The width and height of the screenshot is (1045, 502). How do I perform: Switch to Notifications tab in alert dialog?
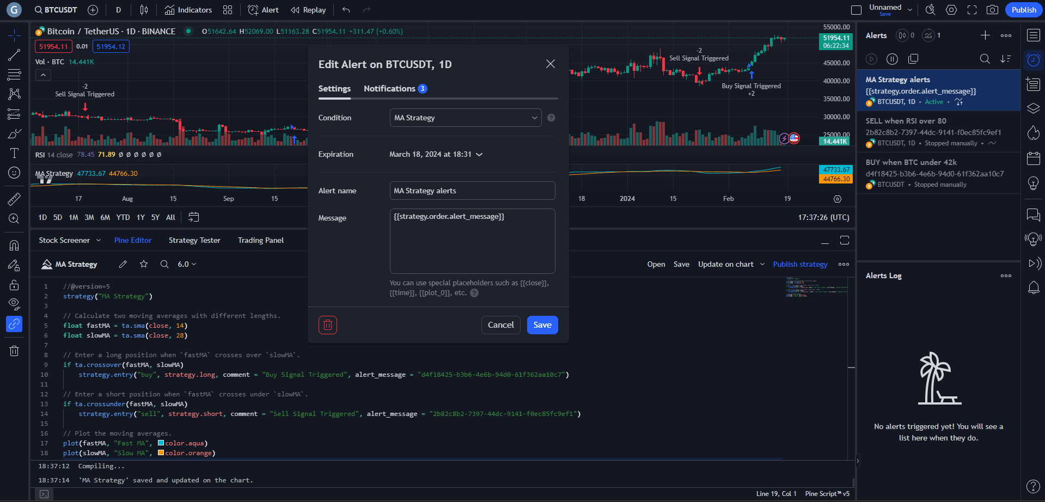(x=395, y=89)
